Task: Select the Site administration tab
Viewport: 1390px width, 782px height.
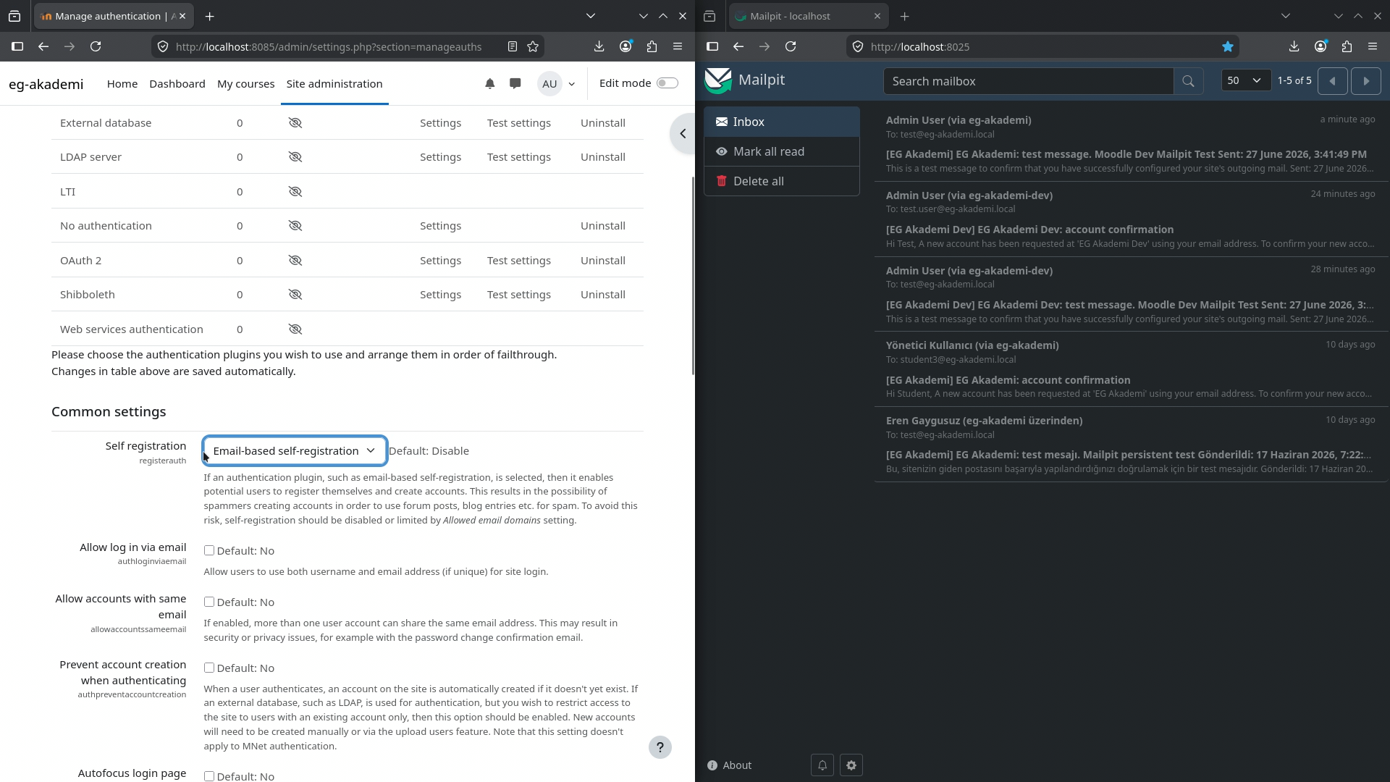Action: 334,84
